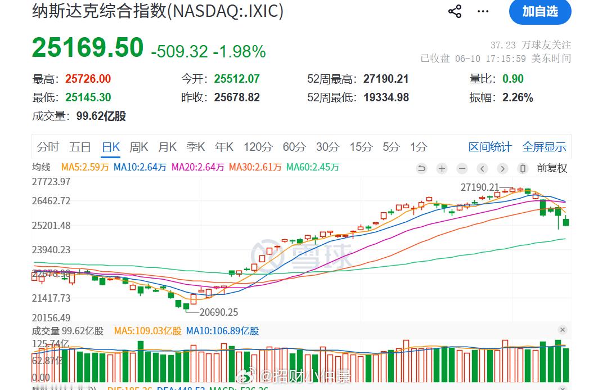Image resolution: width=589 pixels, height=390 pixels.
Task: Click the 已收盘 06-10 17:15:59 timestamp
Action: 496,59
